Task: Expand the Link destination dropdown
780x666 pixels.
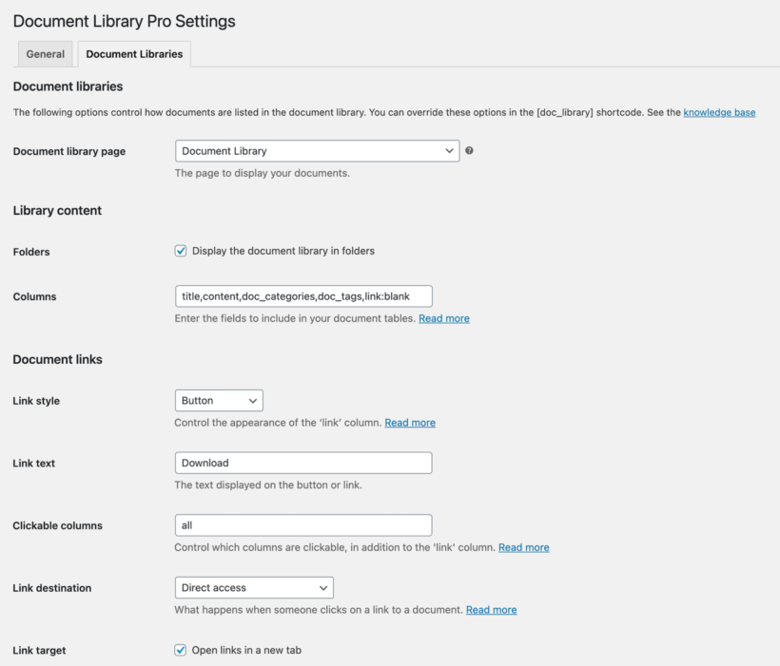Action: (254, 588)
